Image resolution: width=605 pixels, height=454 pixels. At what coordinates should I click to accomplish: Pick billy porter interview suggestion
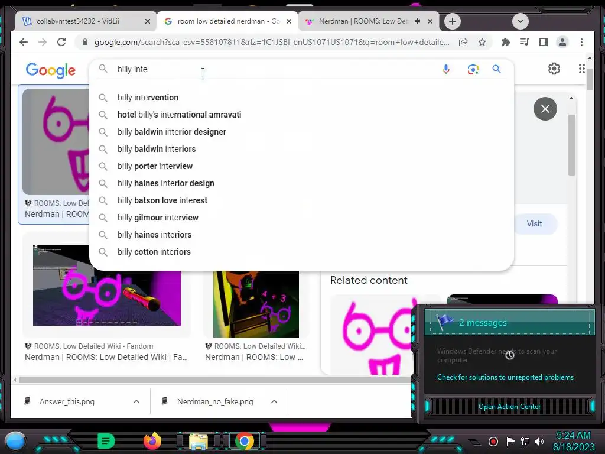click(301, 166)
